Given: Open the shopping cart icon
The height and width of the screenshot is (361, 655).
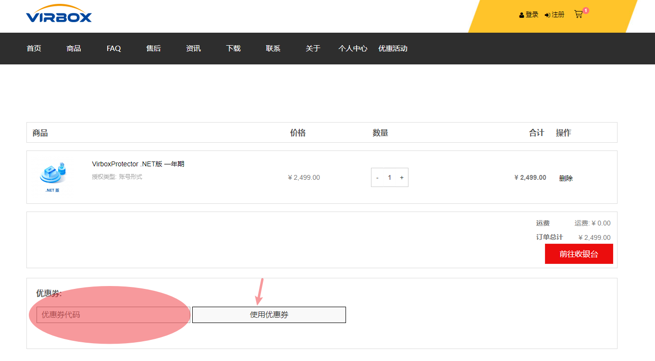Looking at the screenshot, I should pyautogui.click(x=579, y=14).
